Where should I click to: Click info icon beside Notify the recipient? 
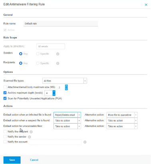point(31,132)
